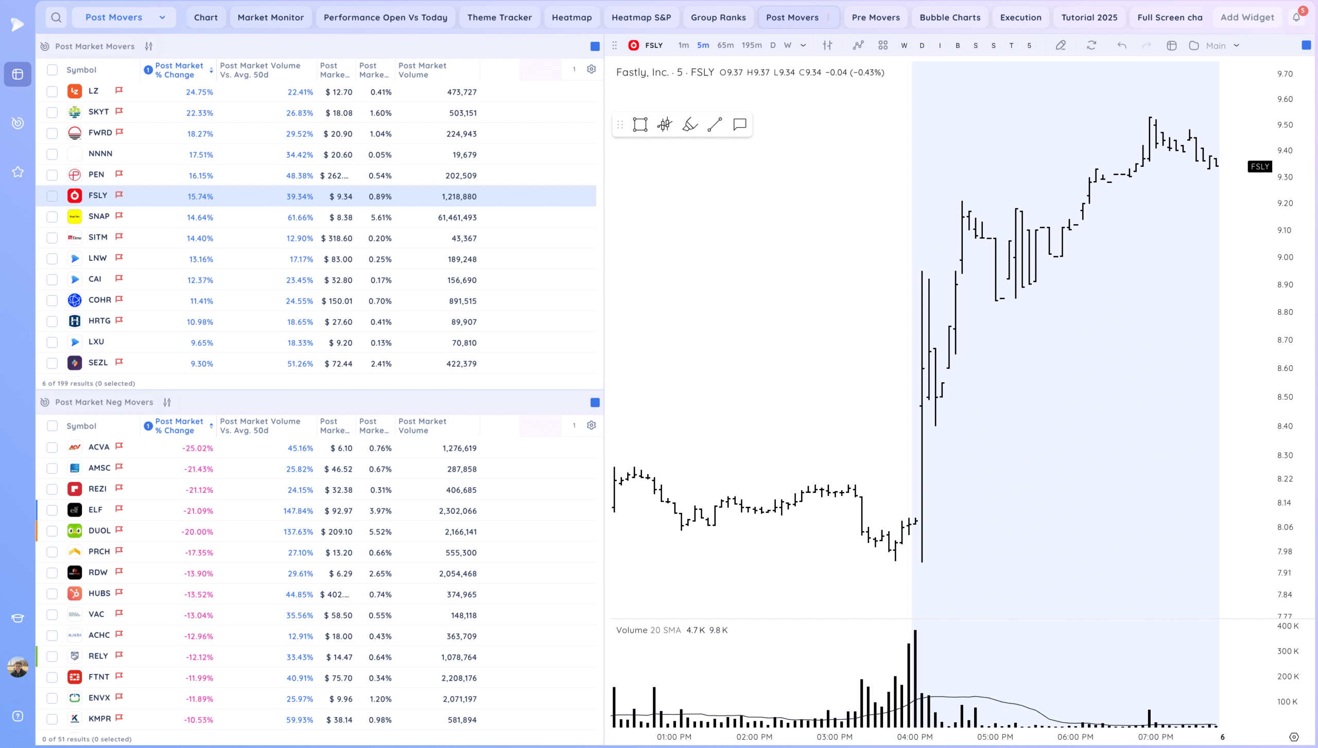1318x748 pixels.
Task: Toggle select-all checkbox in Post Market Movers header
Action: click(x=52, y=70)
